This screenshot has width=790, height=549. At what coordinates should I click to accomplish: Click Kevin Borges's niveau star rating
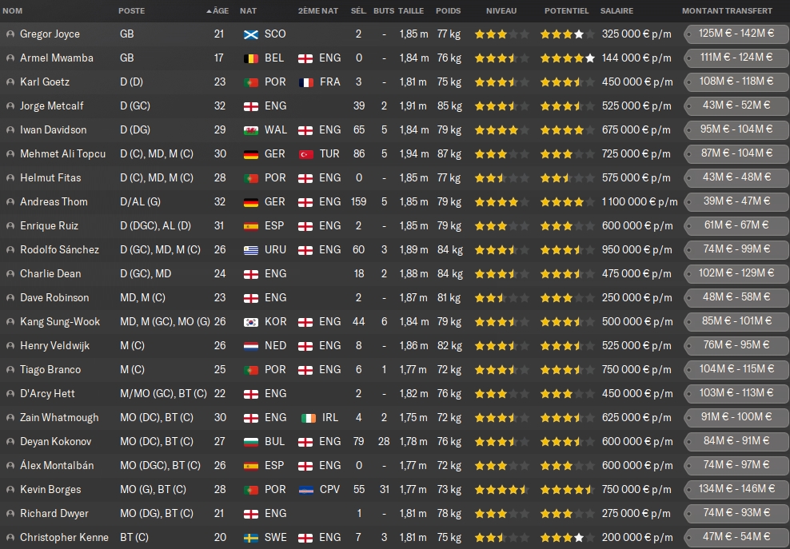coord(501,490)
